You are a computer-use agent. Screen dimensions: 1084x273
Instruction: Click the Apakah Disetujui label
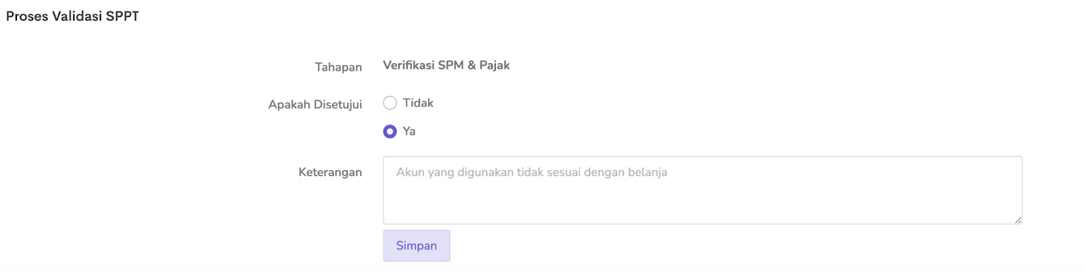pos(315,104)
